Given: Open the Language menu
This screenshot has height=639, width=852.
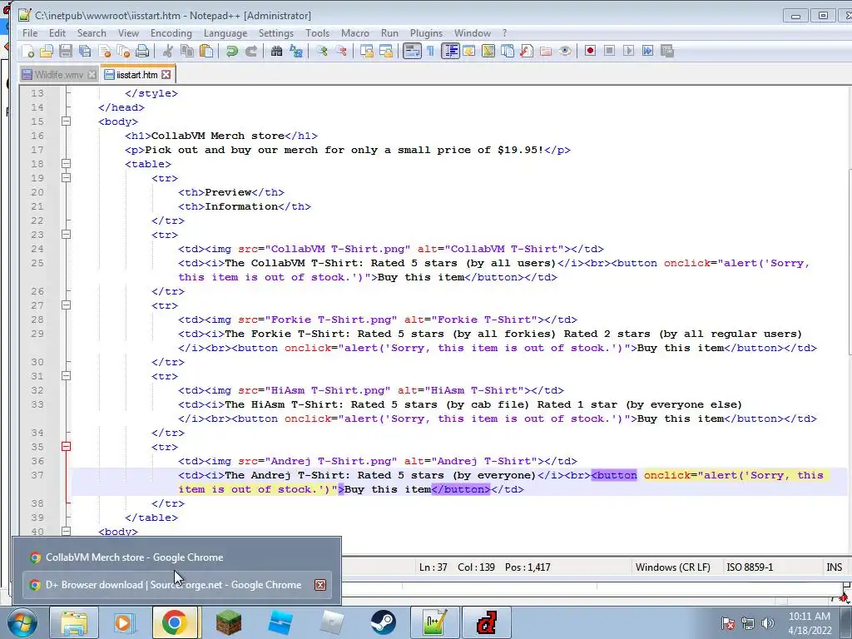Looking at the screenshot, I should tap(225, 33).
